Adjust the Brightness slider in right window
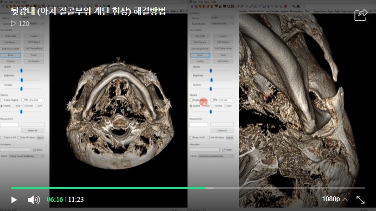 tap(211, 80)
